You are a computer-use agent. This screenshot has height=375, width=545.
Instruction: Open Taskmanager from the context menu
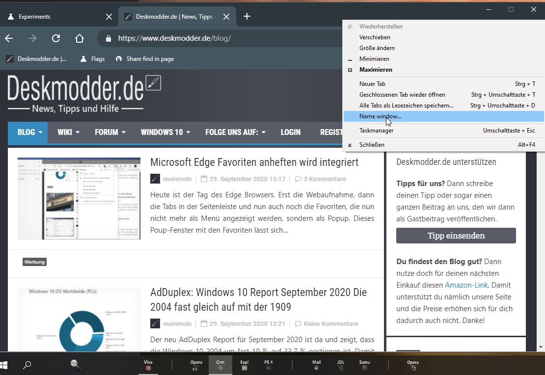(443, 131)
